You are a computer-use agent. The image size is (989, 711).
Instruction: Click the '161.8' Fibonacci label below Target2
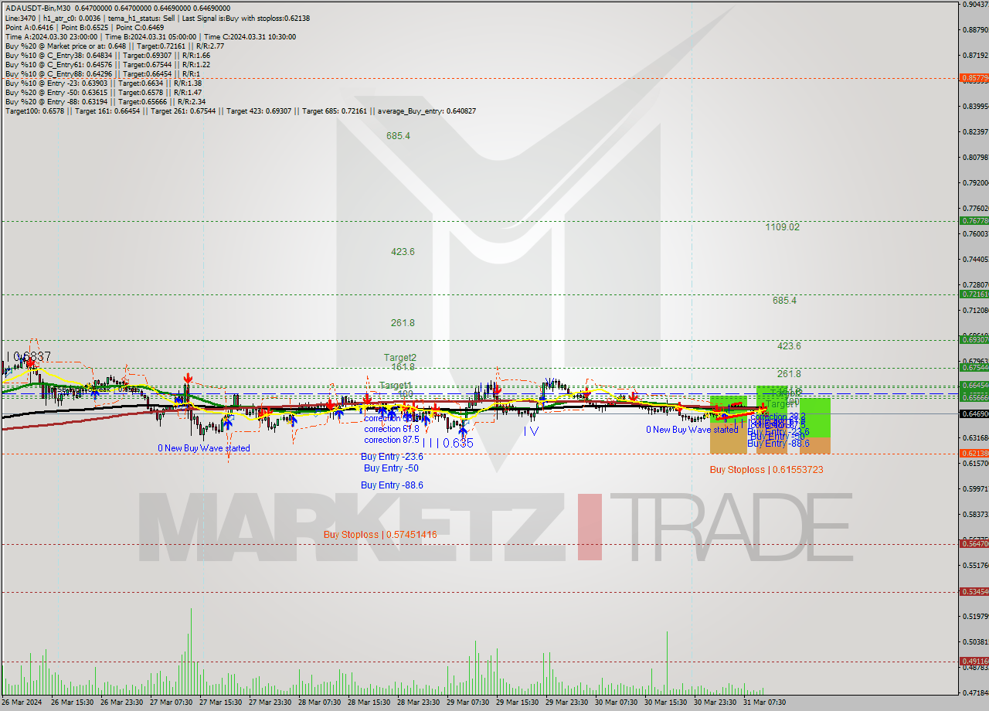[403, 367]
